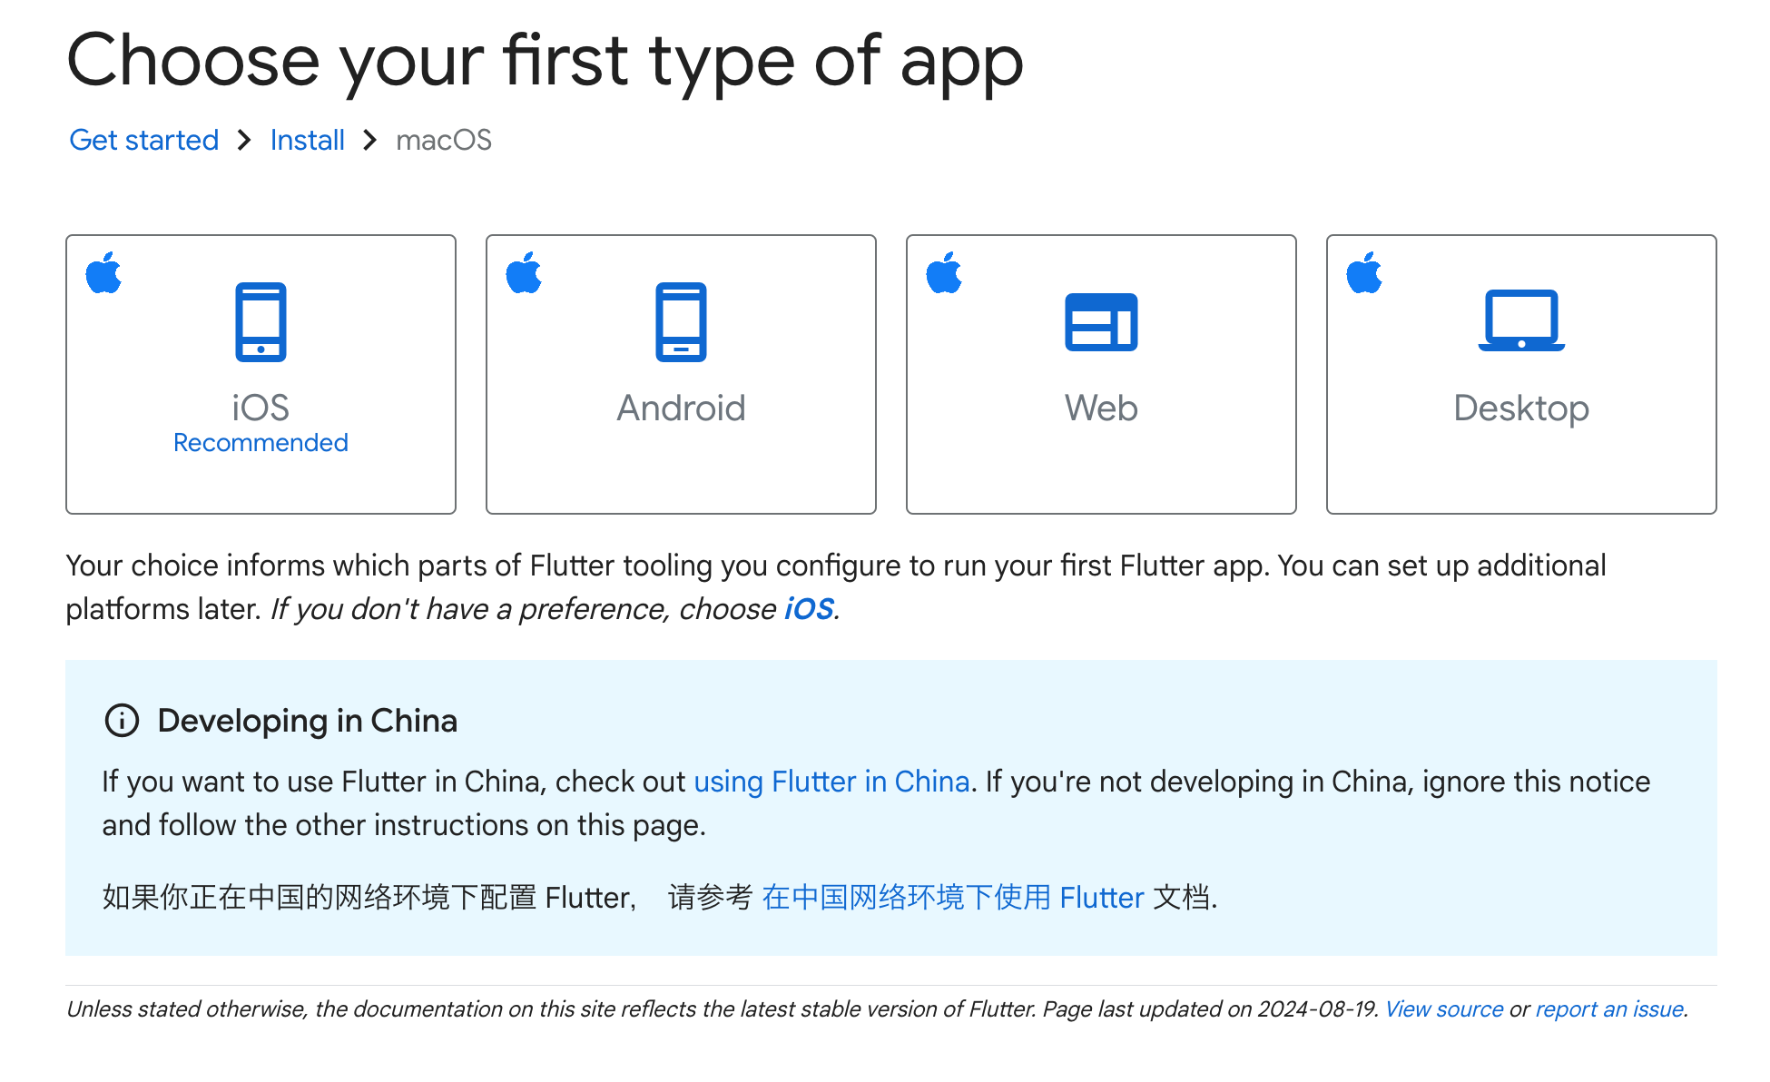Screen dimensions: 1770x1082
Task: Select the macOS breadcrumb item
Action: (x=444, y=140)
